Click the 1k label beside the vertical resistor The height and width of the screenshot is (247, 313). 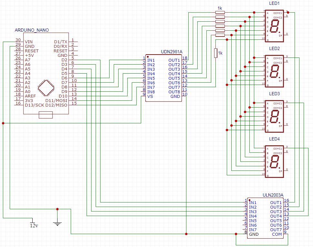point(220,53)
